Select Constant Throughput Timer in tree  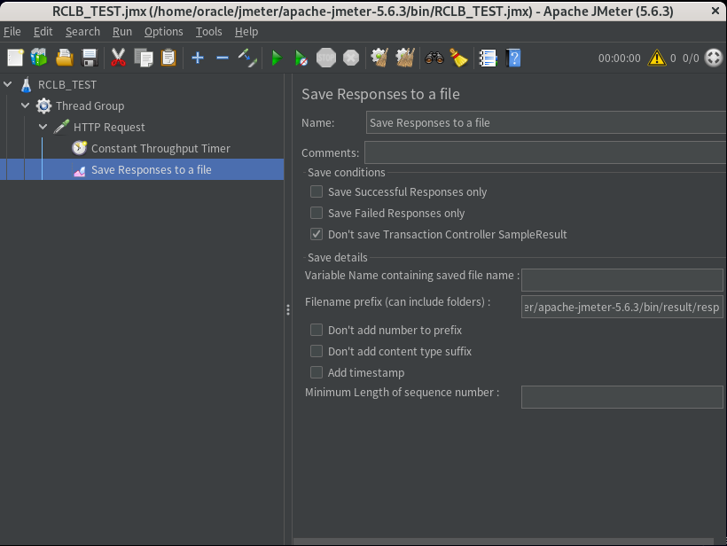pyautogui.click(x=160, y=148)
